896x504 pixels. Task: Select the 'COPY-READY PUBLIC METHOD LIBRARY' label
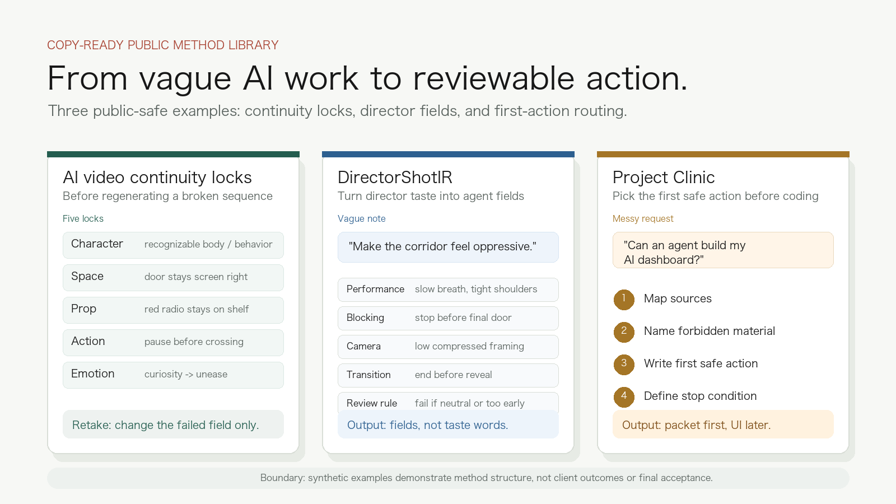click(x=163, y=45)
